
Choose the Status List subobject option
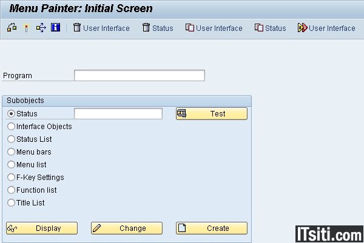point(12,139)
